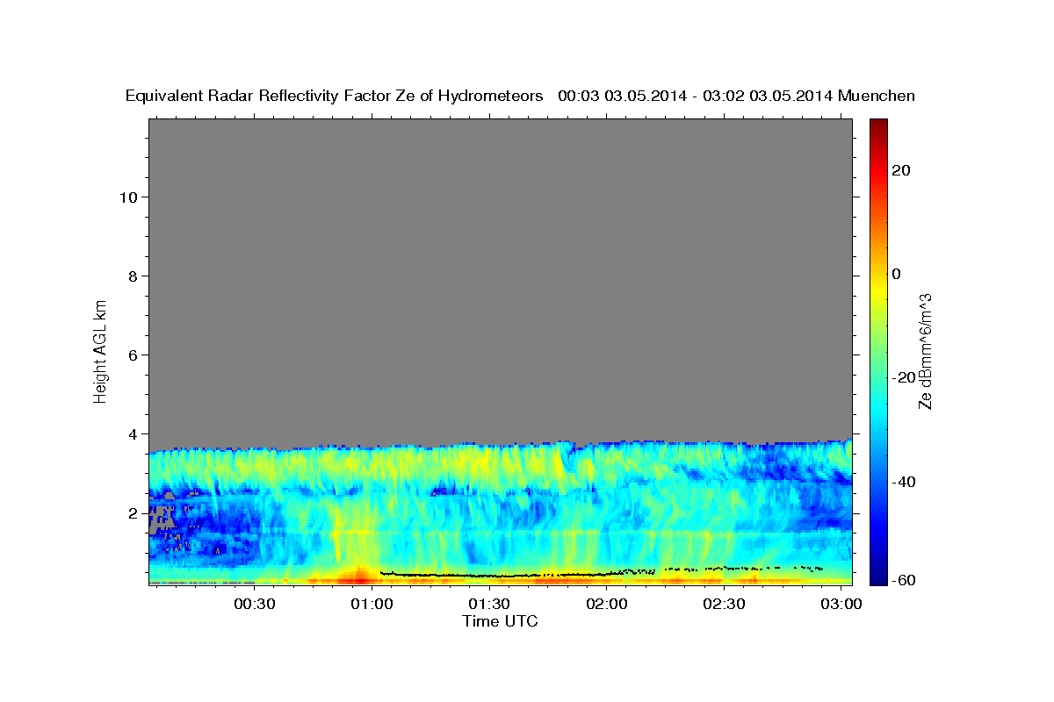Click the height tick label 2
The image size is (1054, 702).
[x=132, y=512]
